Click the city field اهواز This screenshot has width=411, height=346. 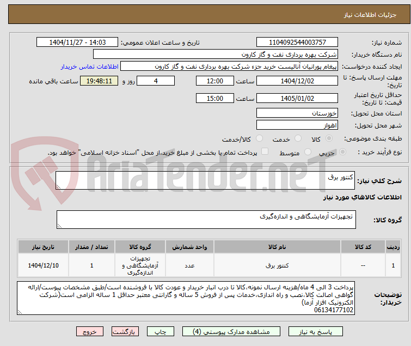297,125
